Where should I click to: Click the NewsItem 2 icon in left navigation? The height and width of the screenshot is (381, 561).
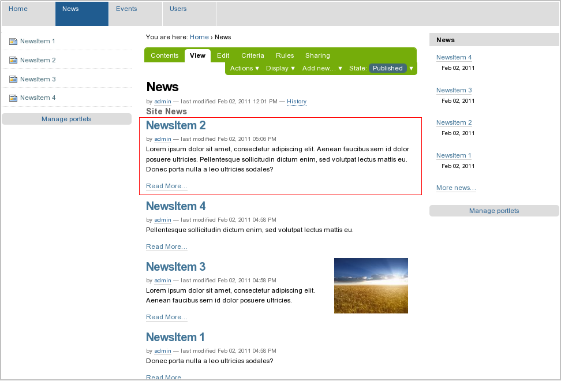13,61
